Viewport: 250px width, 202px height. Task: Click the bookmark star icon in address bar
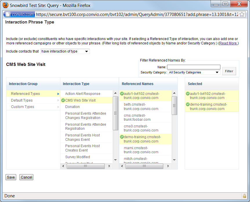click(x=242, y=14)
